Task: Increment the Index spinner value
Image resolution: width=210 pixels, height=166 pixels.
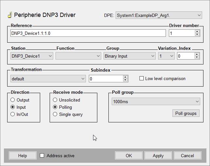Action: click(x=197, y=54)
